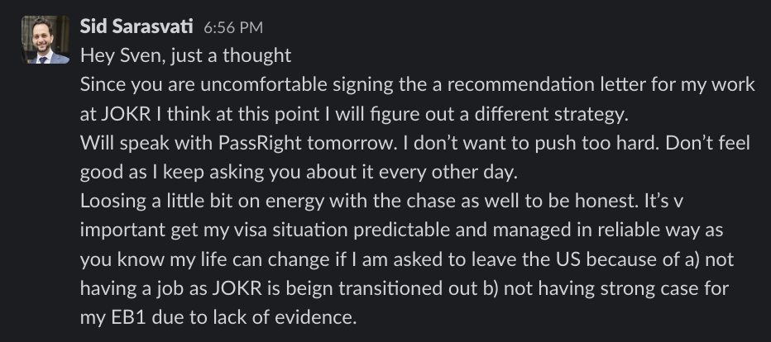The height and width of the screenshot is (342, 771).
Task: Open Sid Sarasvati's profile from sender name
Action: click(x=136, y=26)
